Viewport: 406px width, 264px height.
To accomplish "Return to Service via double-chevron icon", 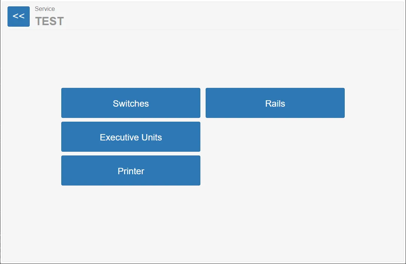I will pos(19,17).
